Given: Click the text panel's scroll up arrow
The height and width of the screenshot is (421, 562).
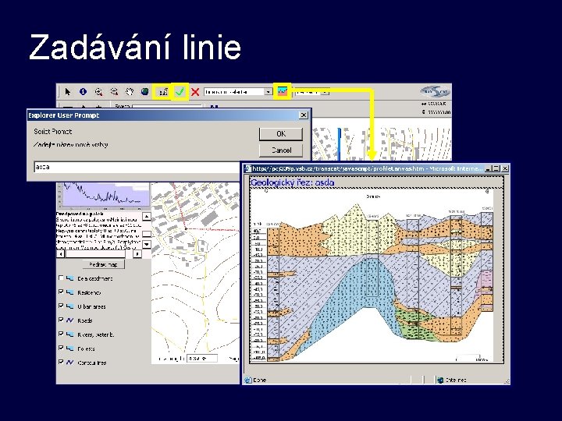Looking at the screenshot, I should coord(147,217).
